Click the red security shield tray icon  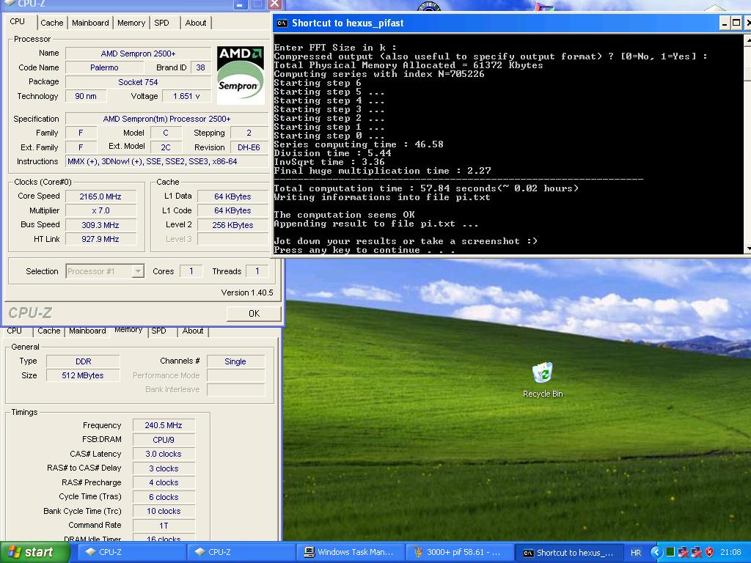pyautogui.click(x=710, y=553)
